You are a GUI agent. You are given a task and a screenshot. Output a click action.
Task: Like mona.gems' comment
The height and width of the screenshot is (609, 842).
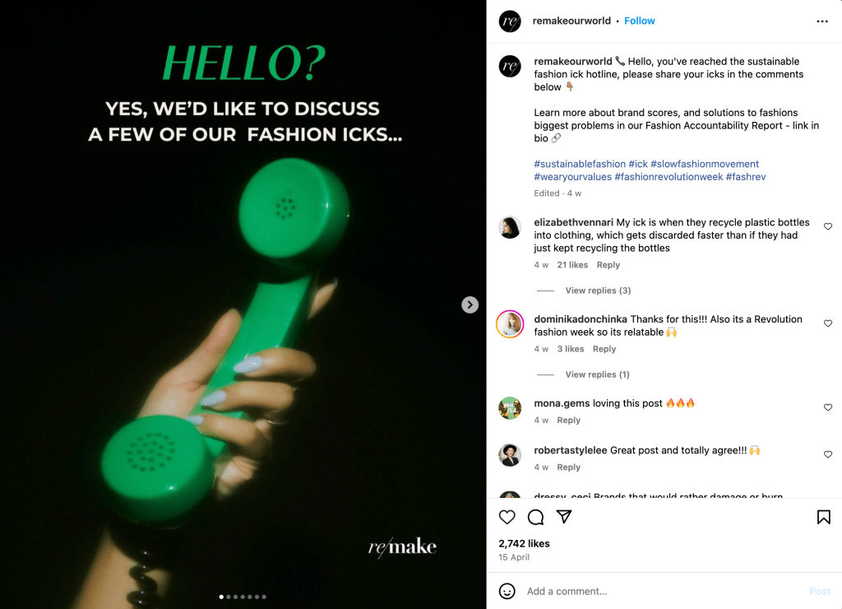[x=828, y=407]
